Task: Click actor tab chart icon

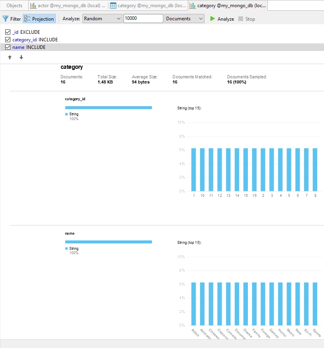Action: [33, 6]
